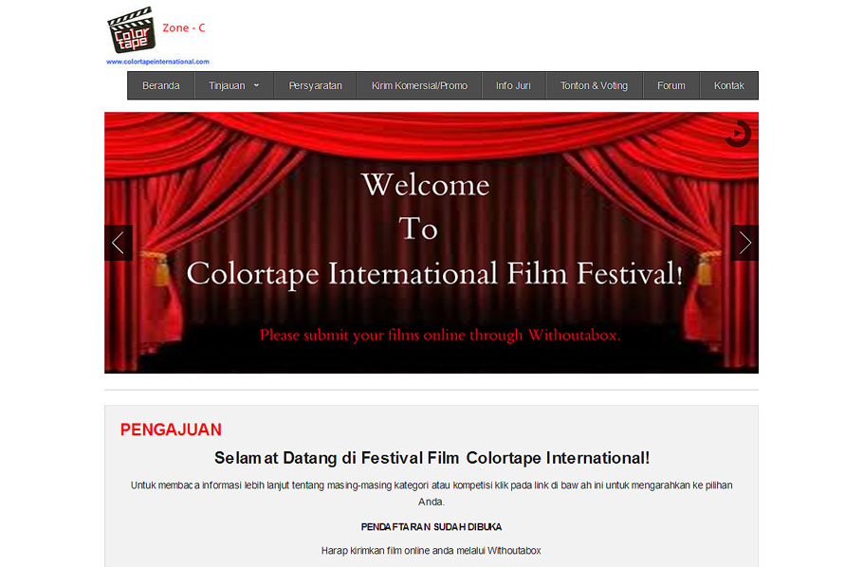Click the www.colortapeinternational.com link
863x567 pixels.
(157, 62)
